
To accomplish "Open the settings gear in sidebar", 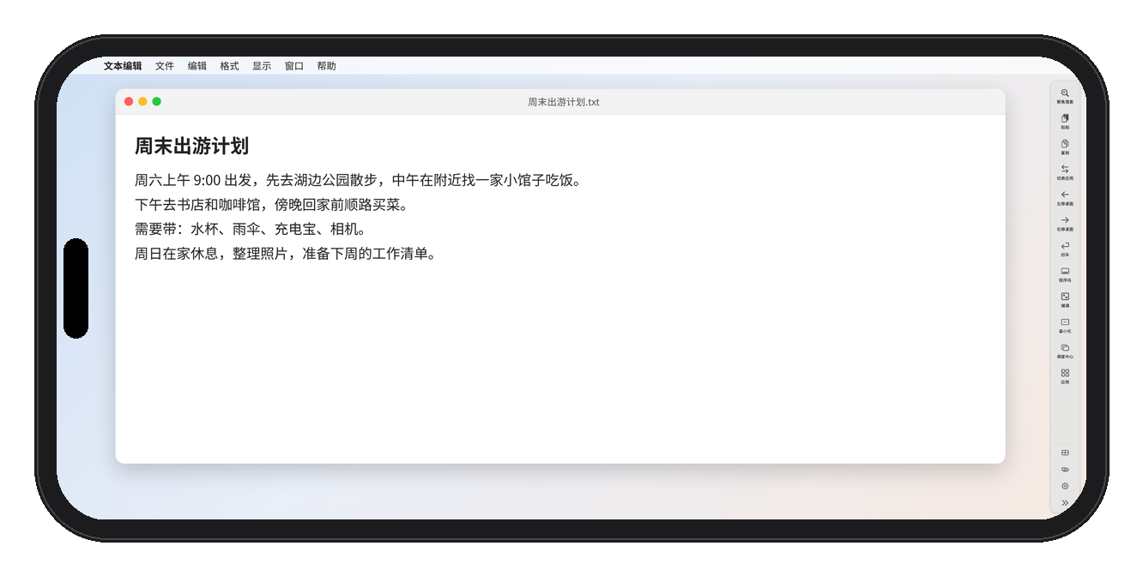I will (1065, 486).
